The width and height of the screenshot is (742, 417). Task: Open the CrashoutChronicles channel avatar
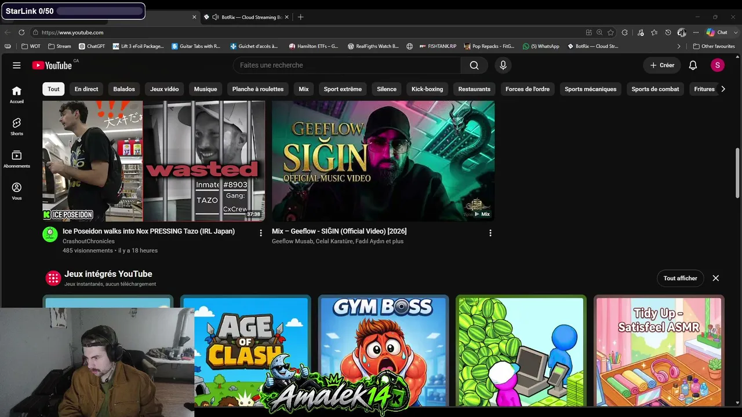point(50,234)
